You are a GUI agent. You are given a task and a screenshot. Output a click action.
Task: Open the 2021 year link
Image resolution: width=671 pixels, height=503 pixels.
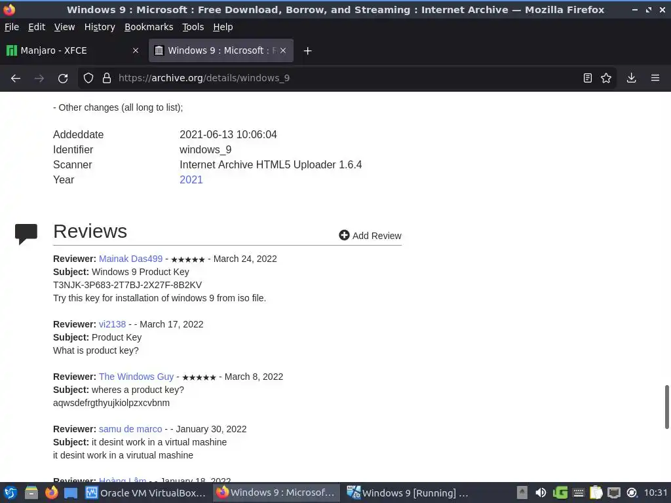[x=191, y=179]
